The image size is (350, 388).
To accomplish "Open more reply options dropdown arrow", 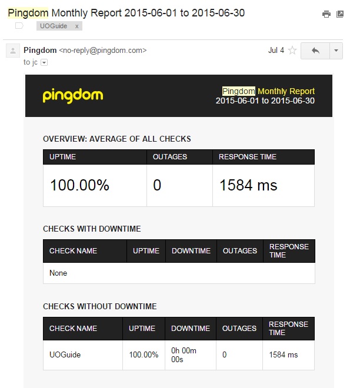I will [336, 51].
